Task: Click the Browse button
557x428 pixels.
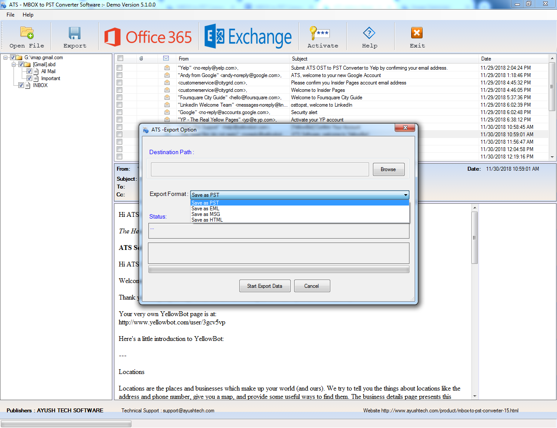Action: pyautogui.click(x=389, y=169)
